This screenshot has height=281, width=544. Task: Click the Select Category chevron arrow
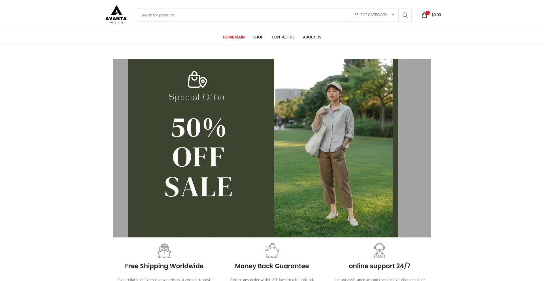(x=393, y=15)
